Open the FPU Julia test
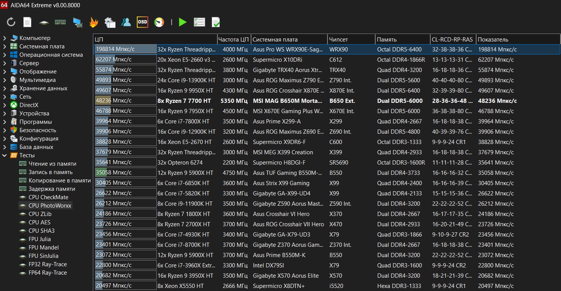The width and height of the screenshot is (561, 291). point(40,239)
